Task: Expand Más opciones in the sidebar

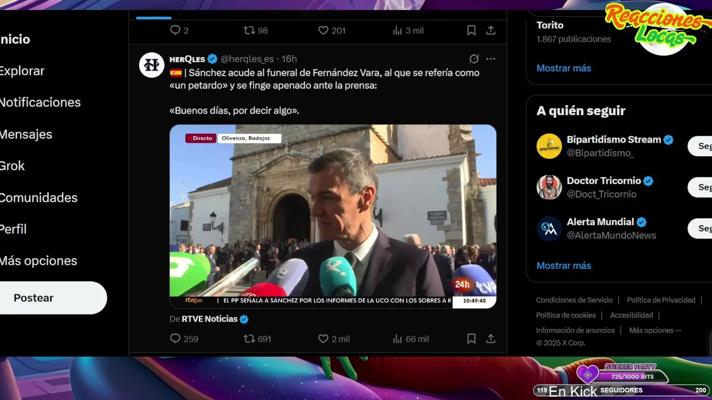Action: (38, 261)
